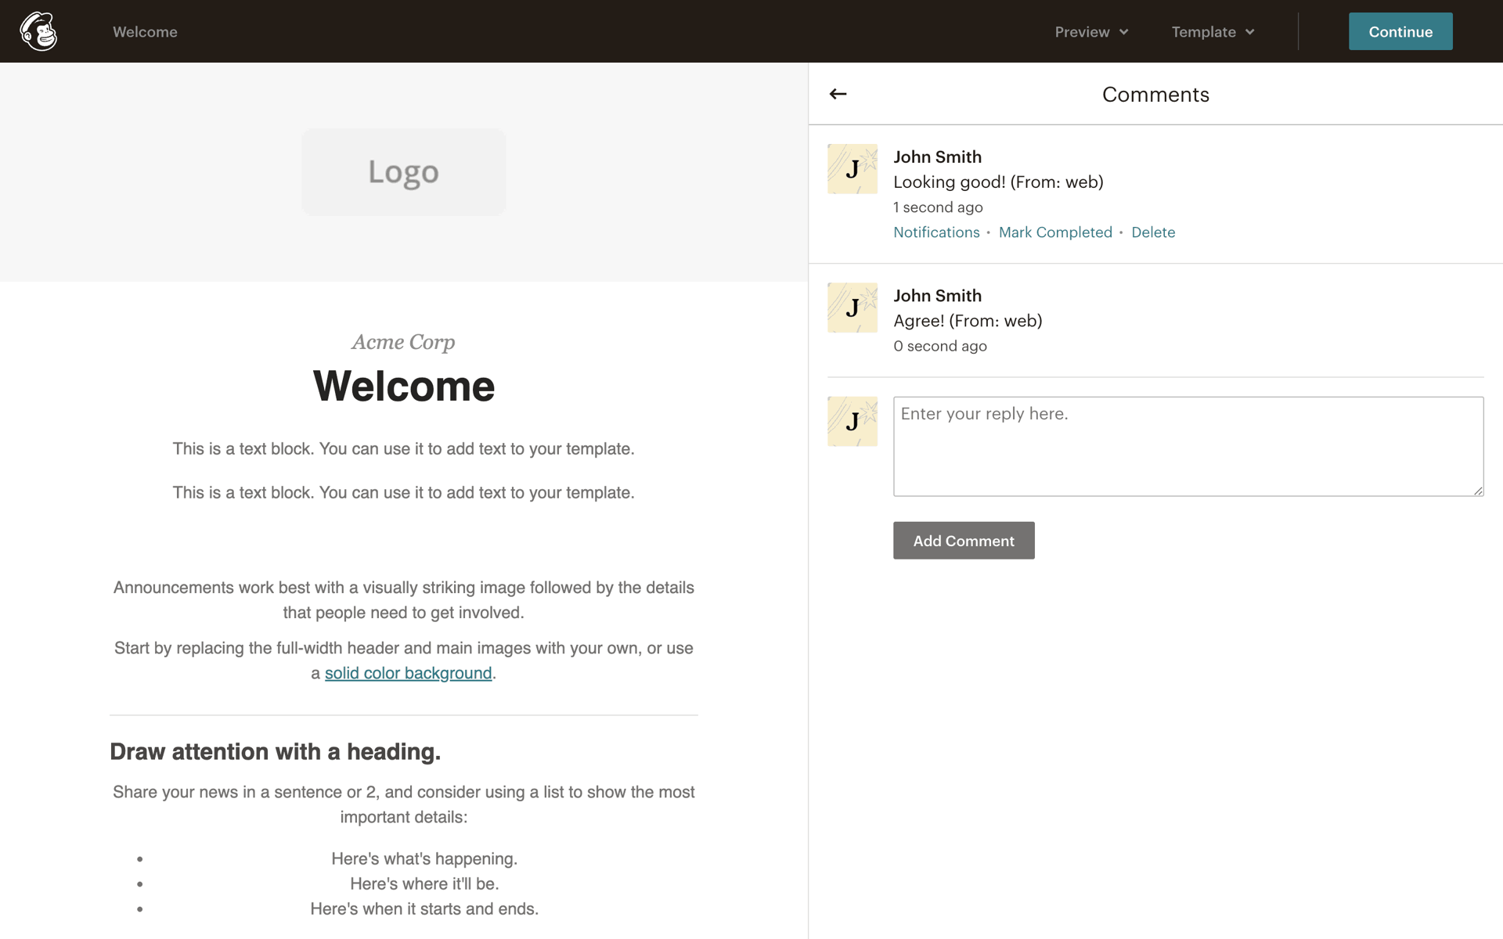
Task: Delete the Looking good comment
Action: 1153,232
